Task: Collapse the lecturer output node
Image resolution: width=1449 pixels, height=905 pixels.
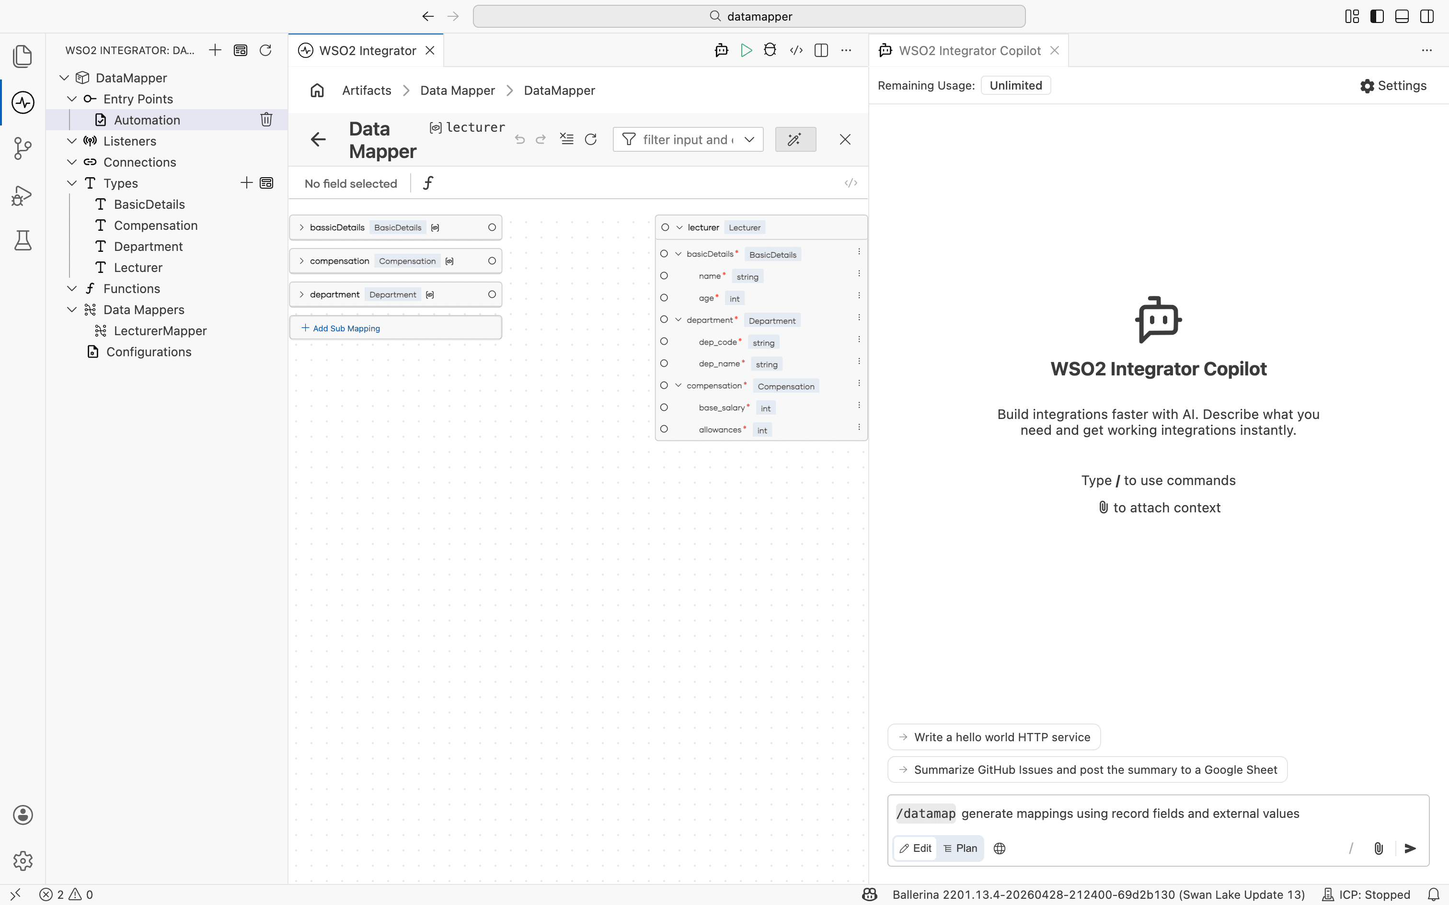Action: pyautogui.click(x=679, y=227)
